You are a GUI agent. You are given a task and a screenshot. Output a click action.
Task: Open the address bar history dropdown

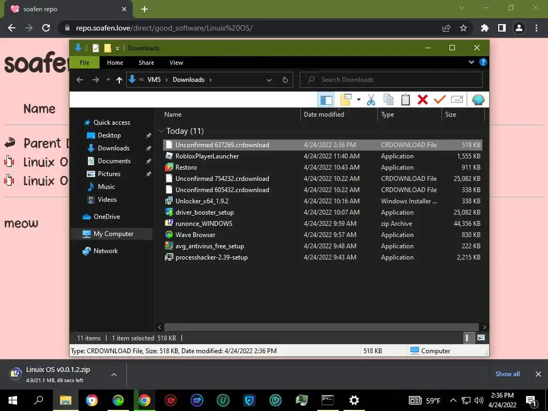coord(269,80)
